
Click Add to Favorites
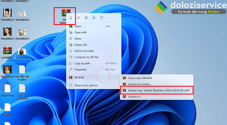tap(84, 51)
